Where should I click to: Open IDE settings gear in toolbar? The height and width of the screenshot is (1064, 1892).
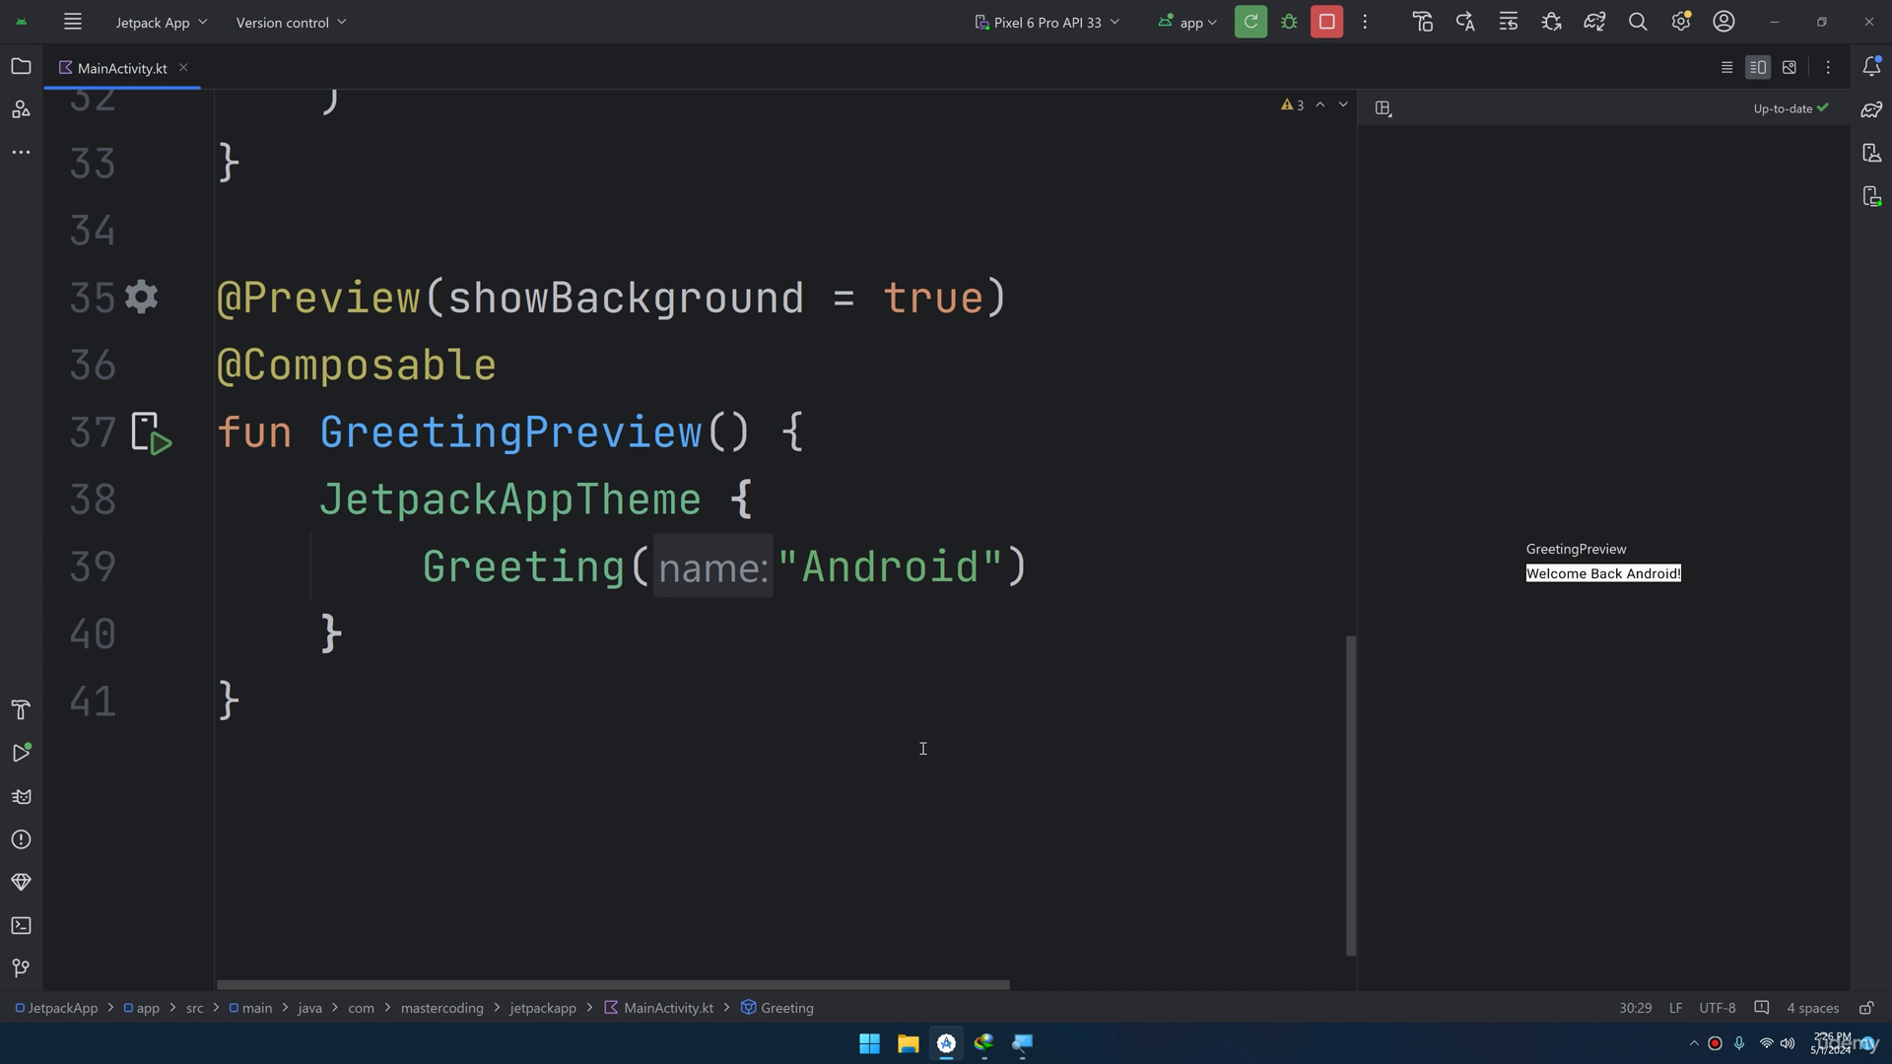click(1681, 22)
